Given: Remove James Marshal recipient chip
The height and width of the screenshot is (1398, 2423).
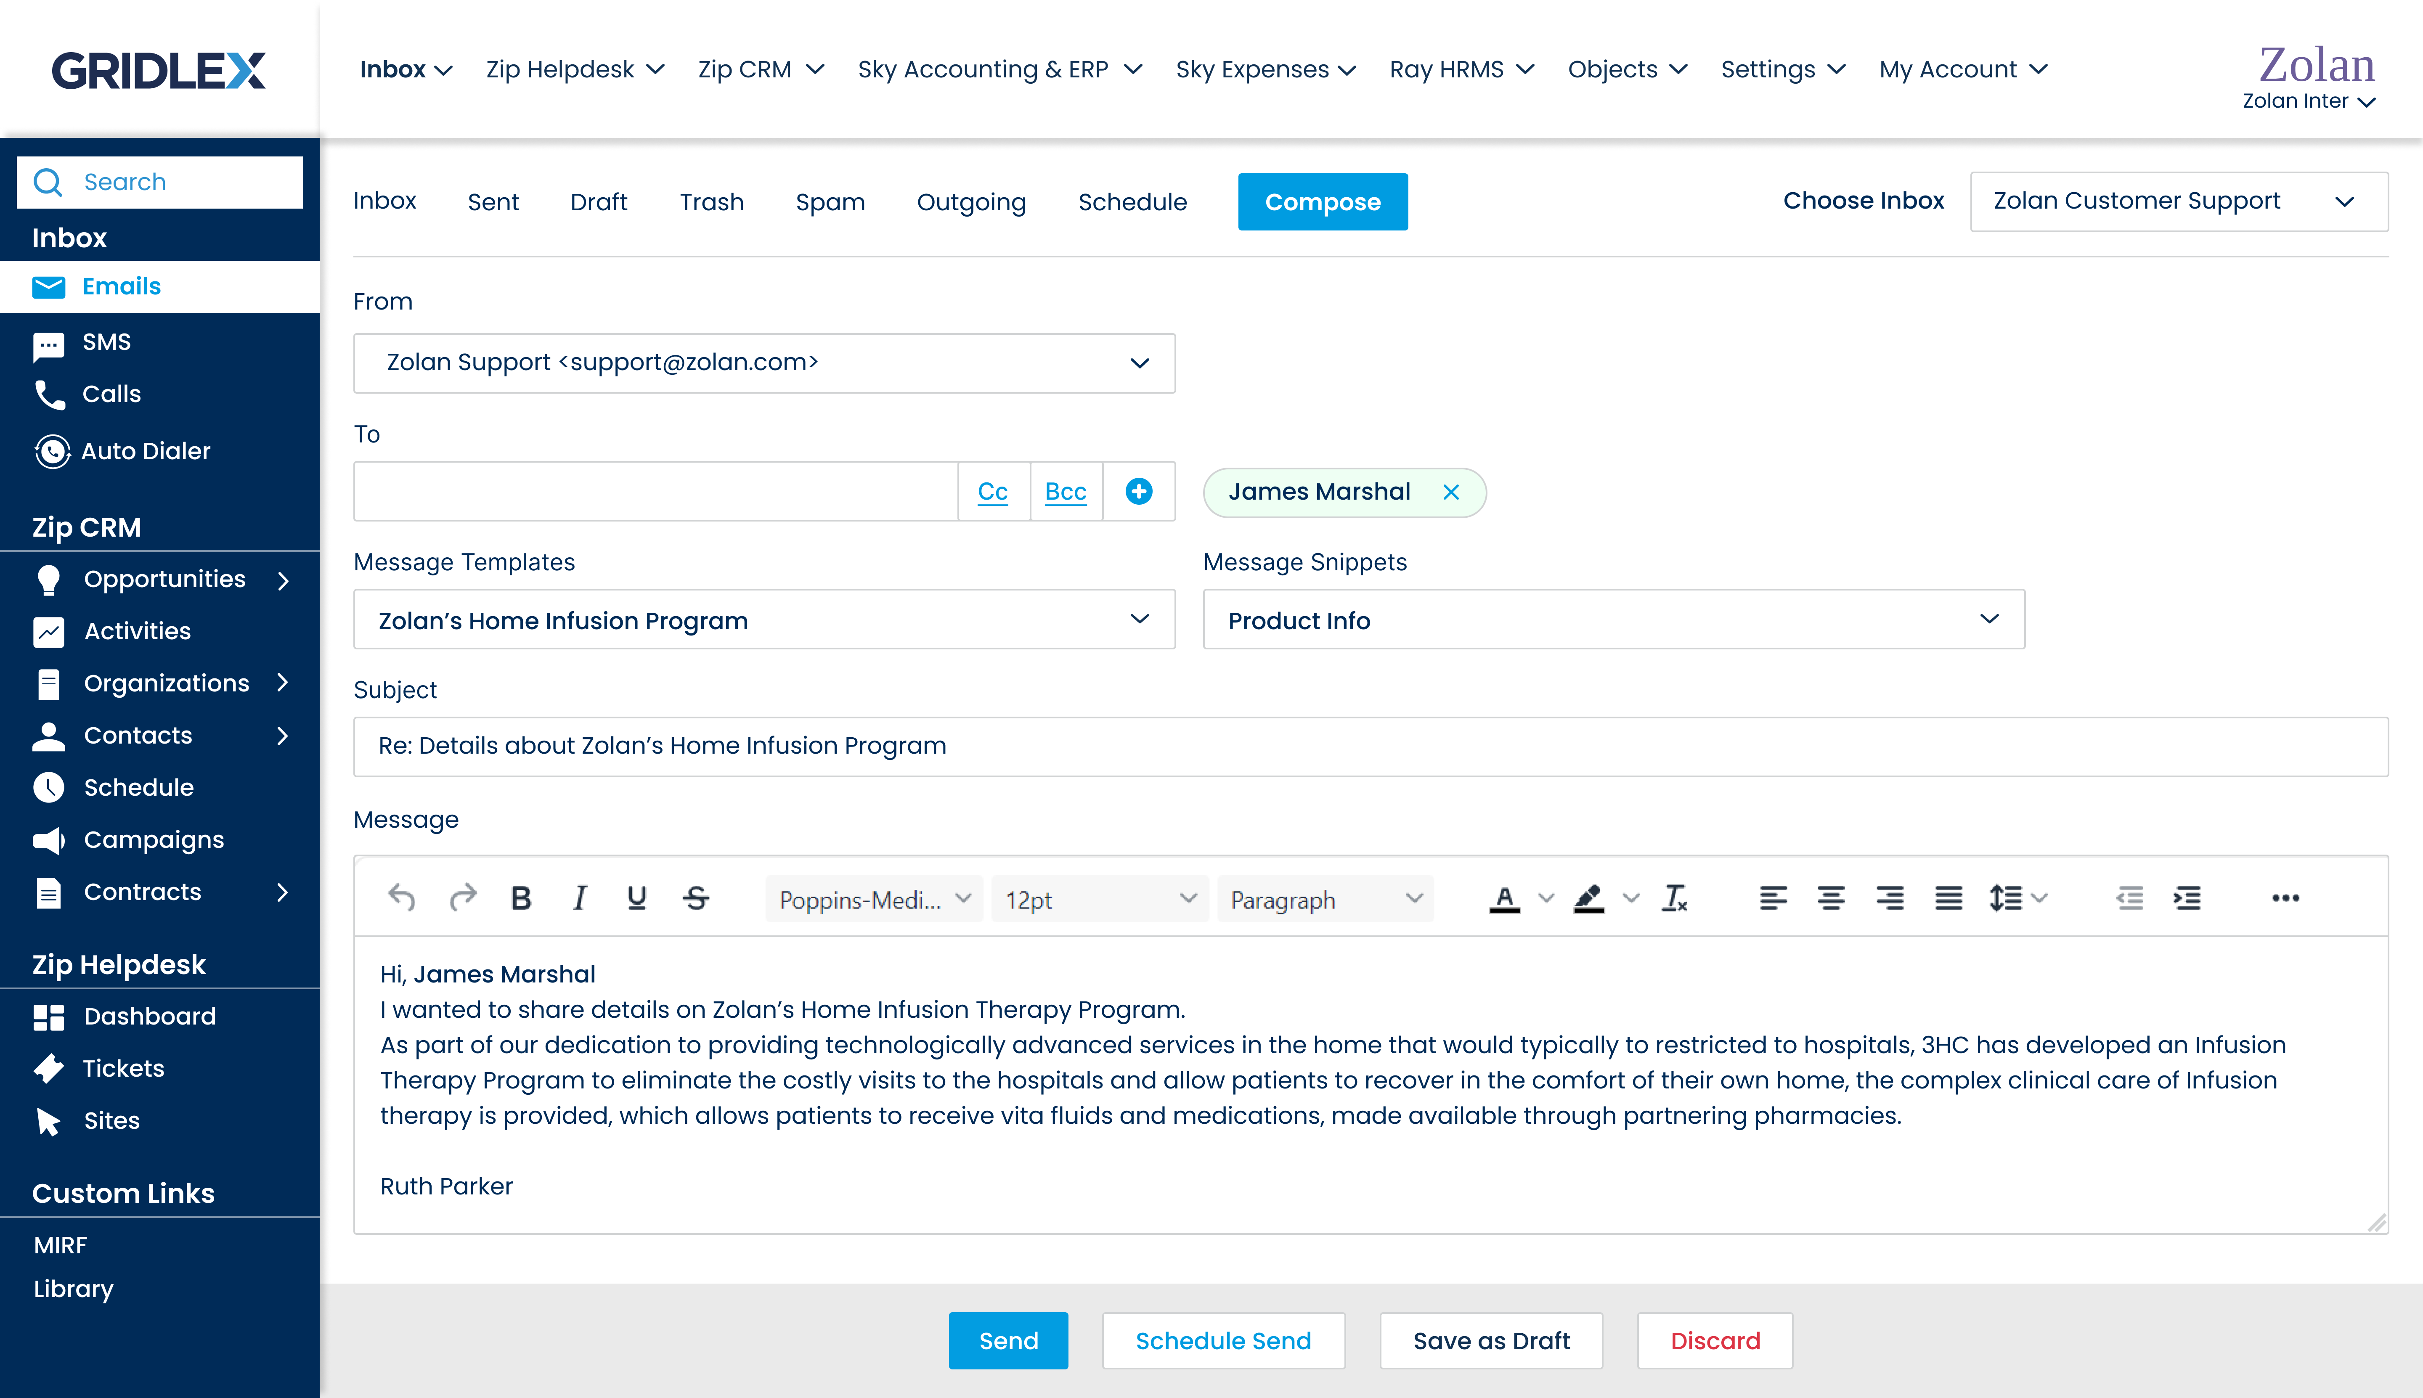Looking at the screenshot, I should (1450, 492).
